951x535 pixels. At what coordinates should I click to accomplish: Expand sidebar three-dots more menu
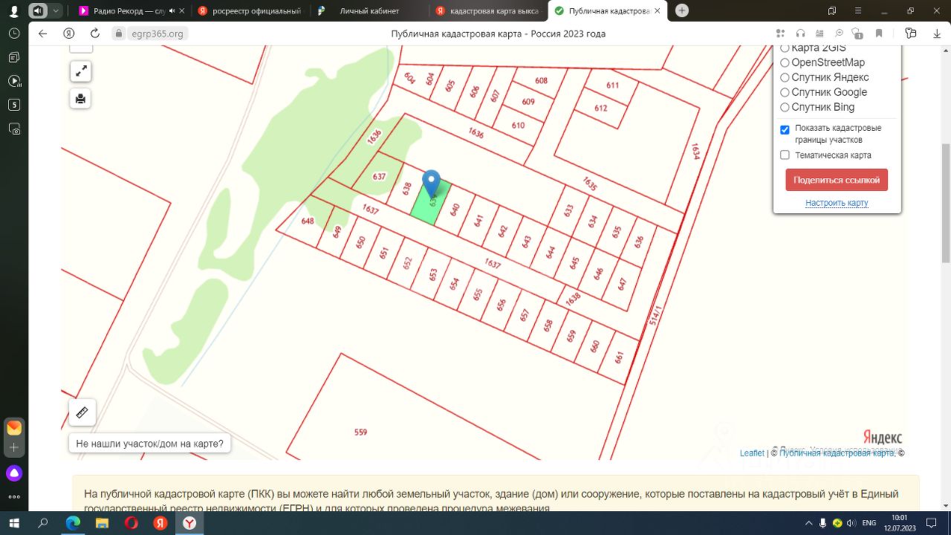point(14,496)
